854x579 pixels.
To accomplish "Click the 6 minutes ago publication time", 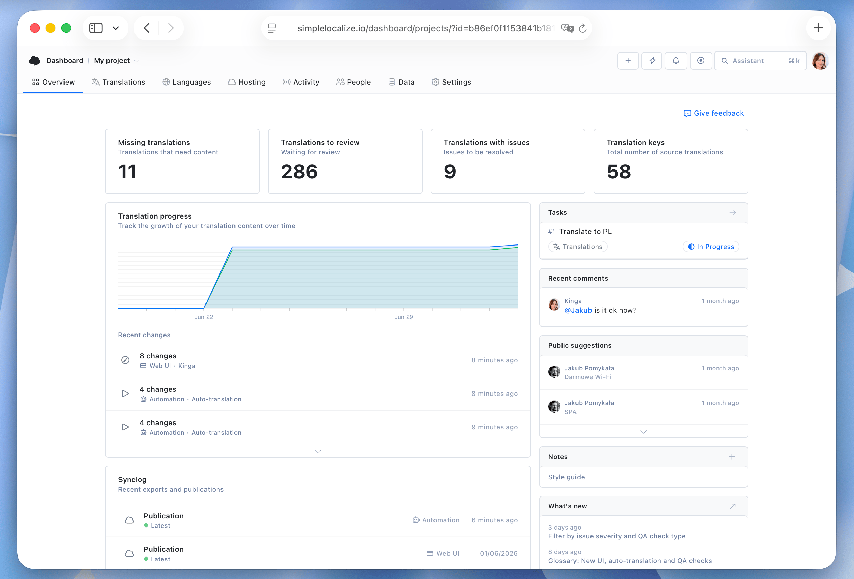I will point(495,520).
